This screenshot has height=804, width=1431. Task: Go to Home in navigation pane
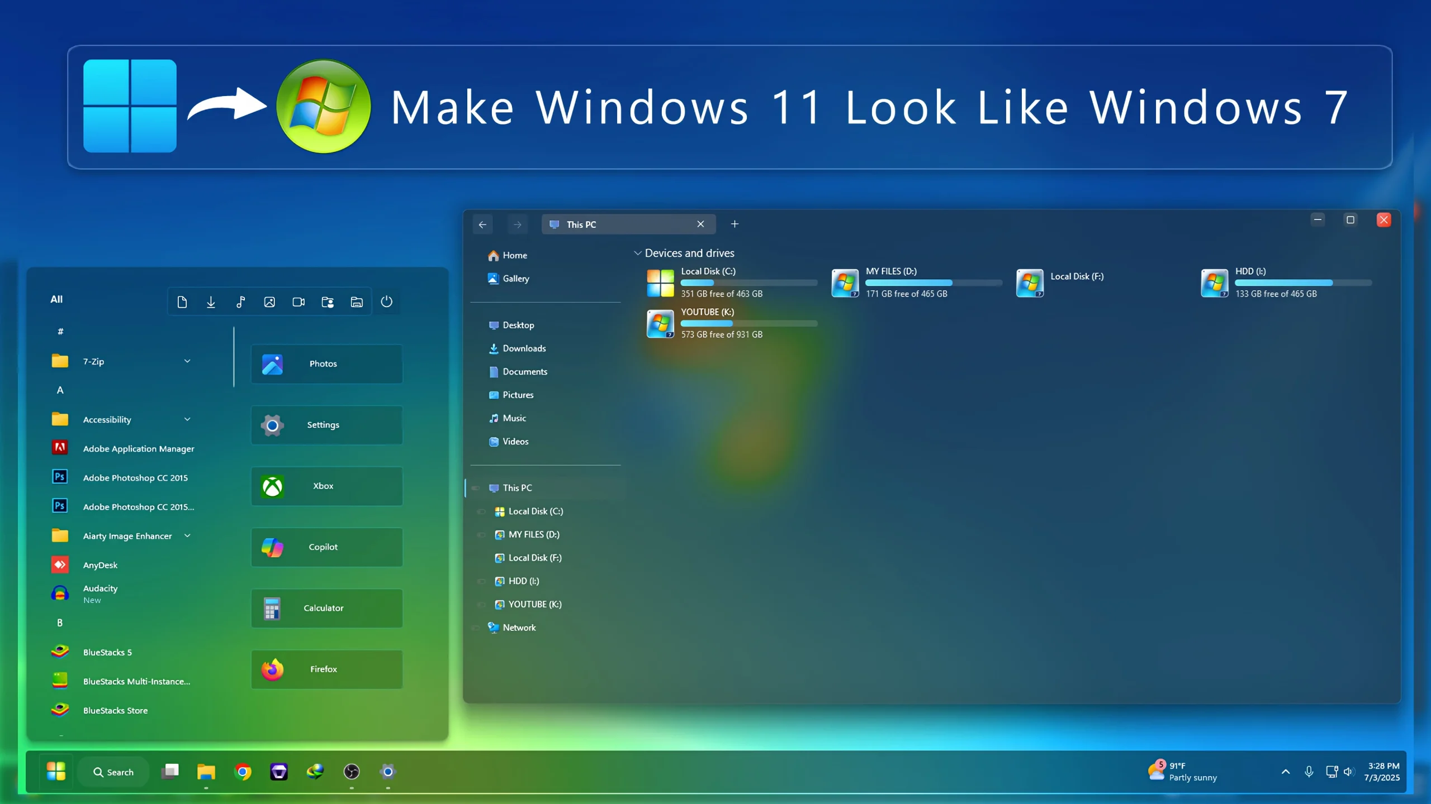coord(508,255)
